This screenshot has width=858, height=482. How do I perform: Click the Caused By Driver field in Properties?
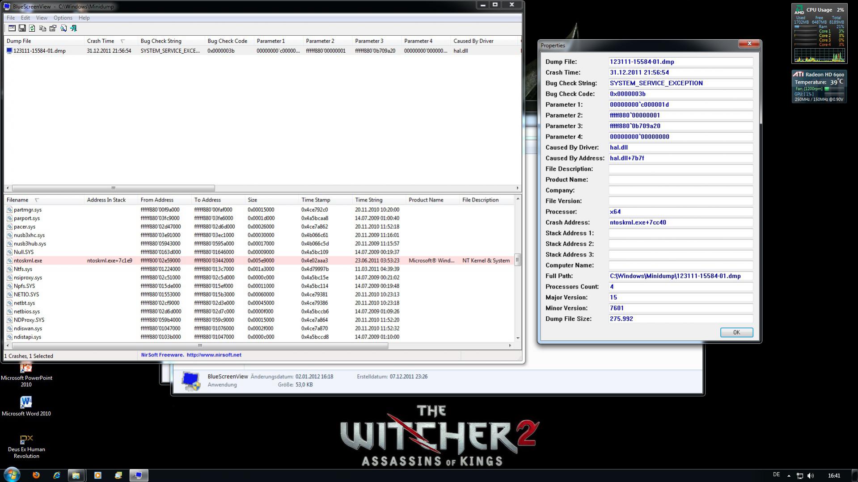680,148
